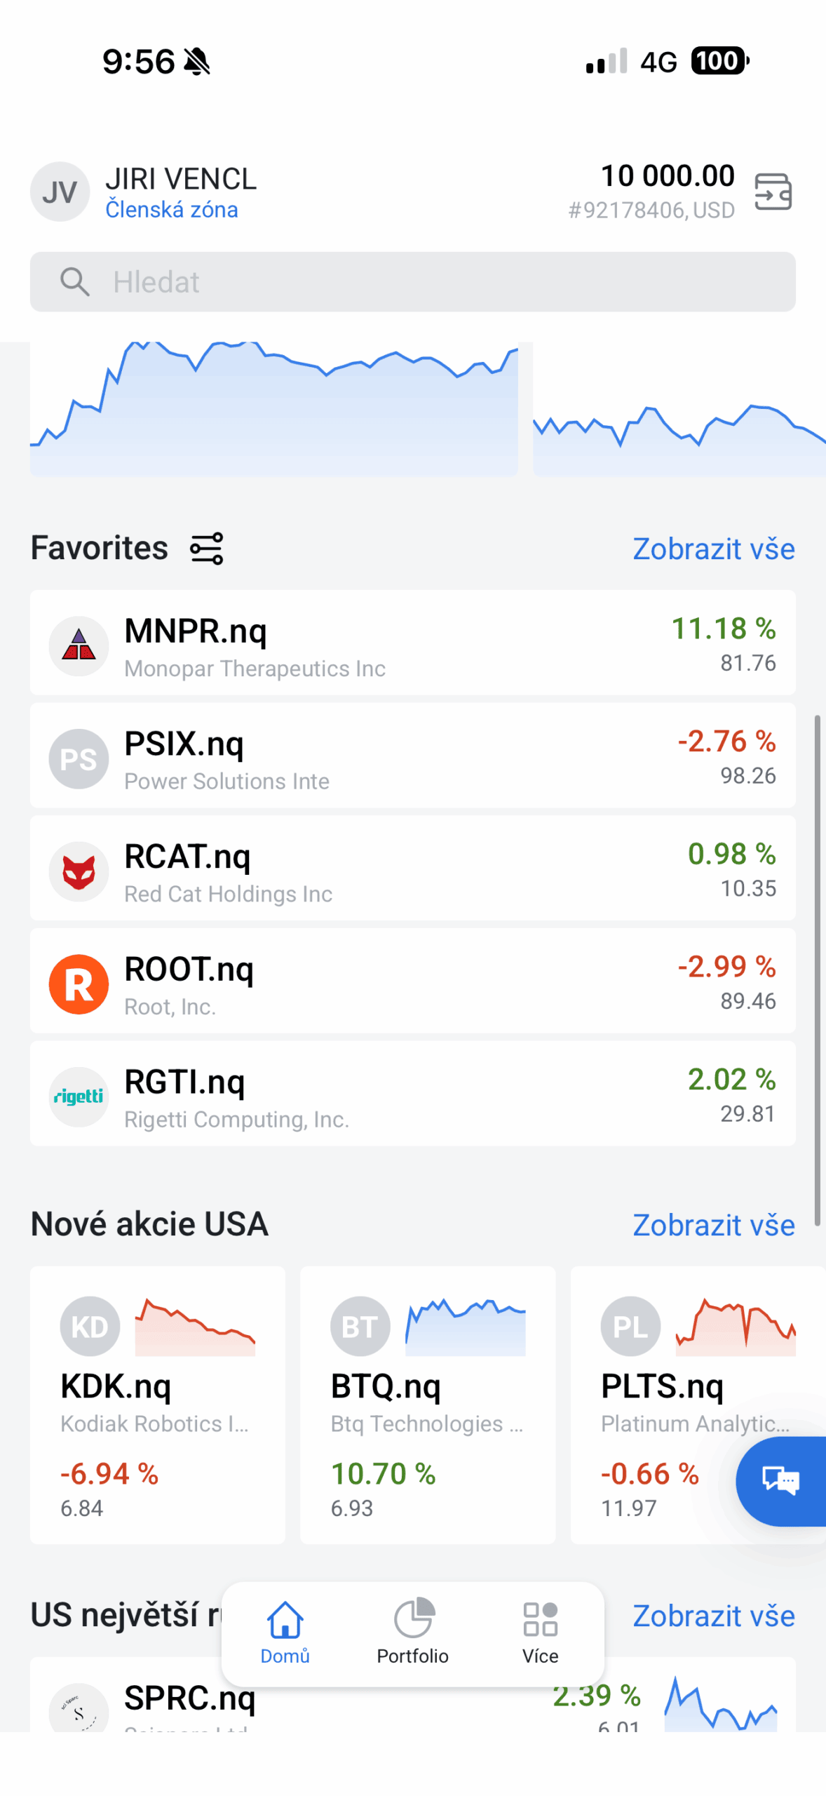Focus the Hledat search field
This screenshot has width=826, height=1796.
[x=412, y=282]
